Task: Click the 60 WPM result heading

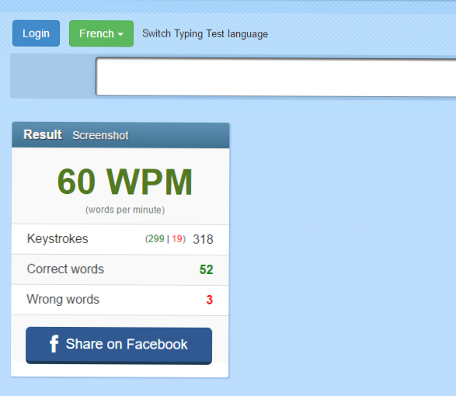Action: (x=125, y=182)
